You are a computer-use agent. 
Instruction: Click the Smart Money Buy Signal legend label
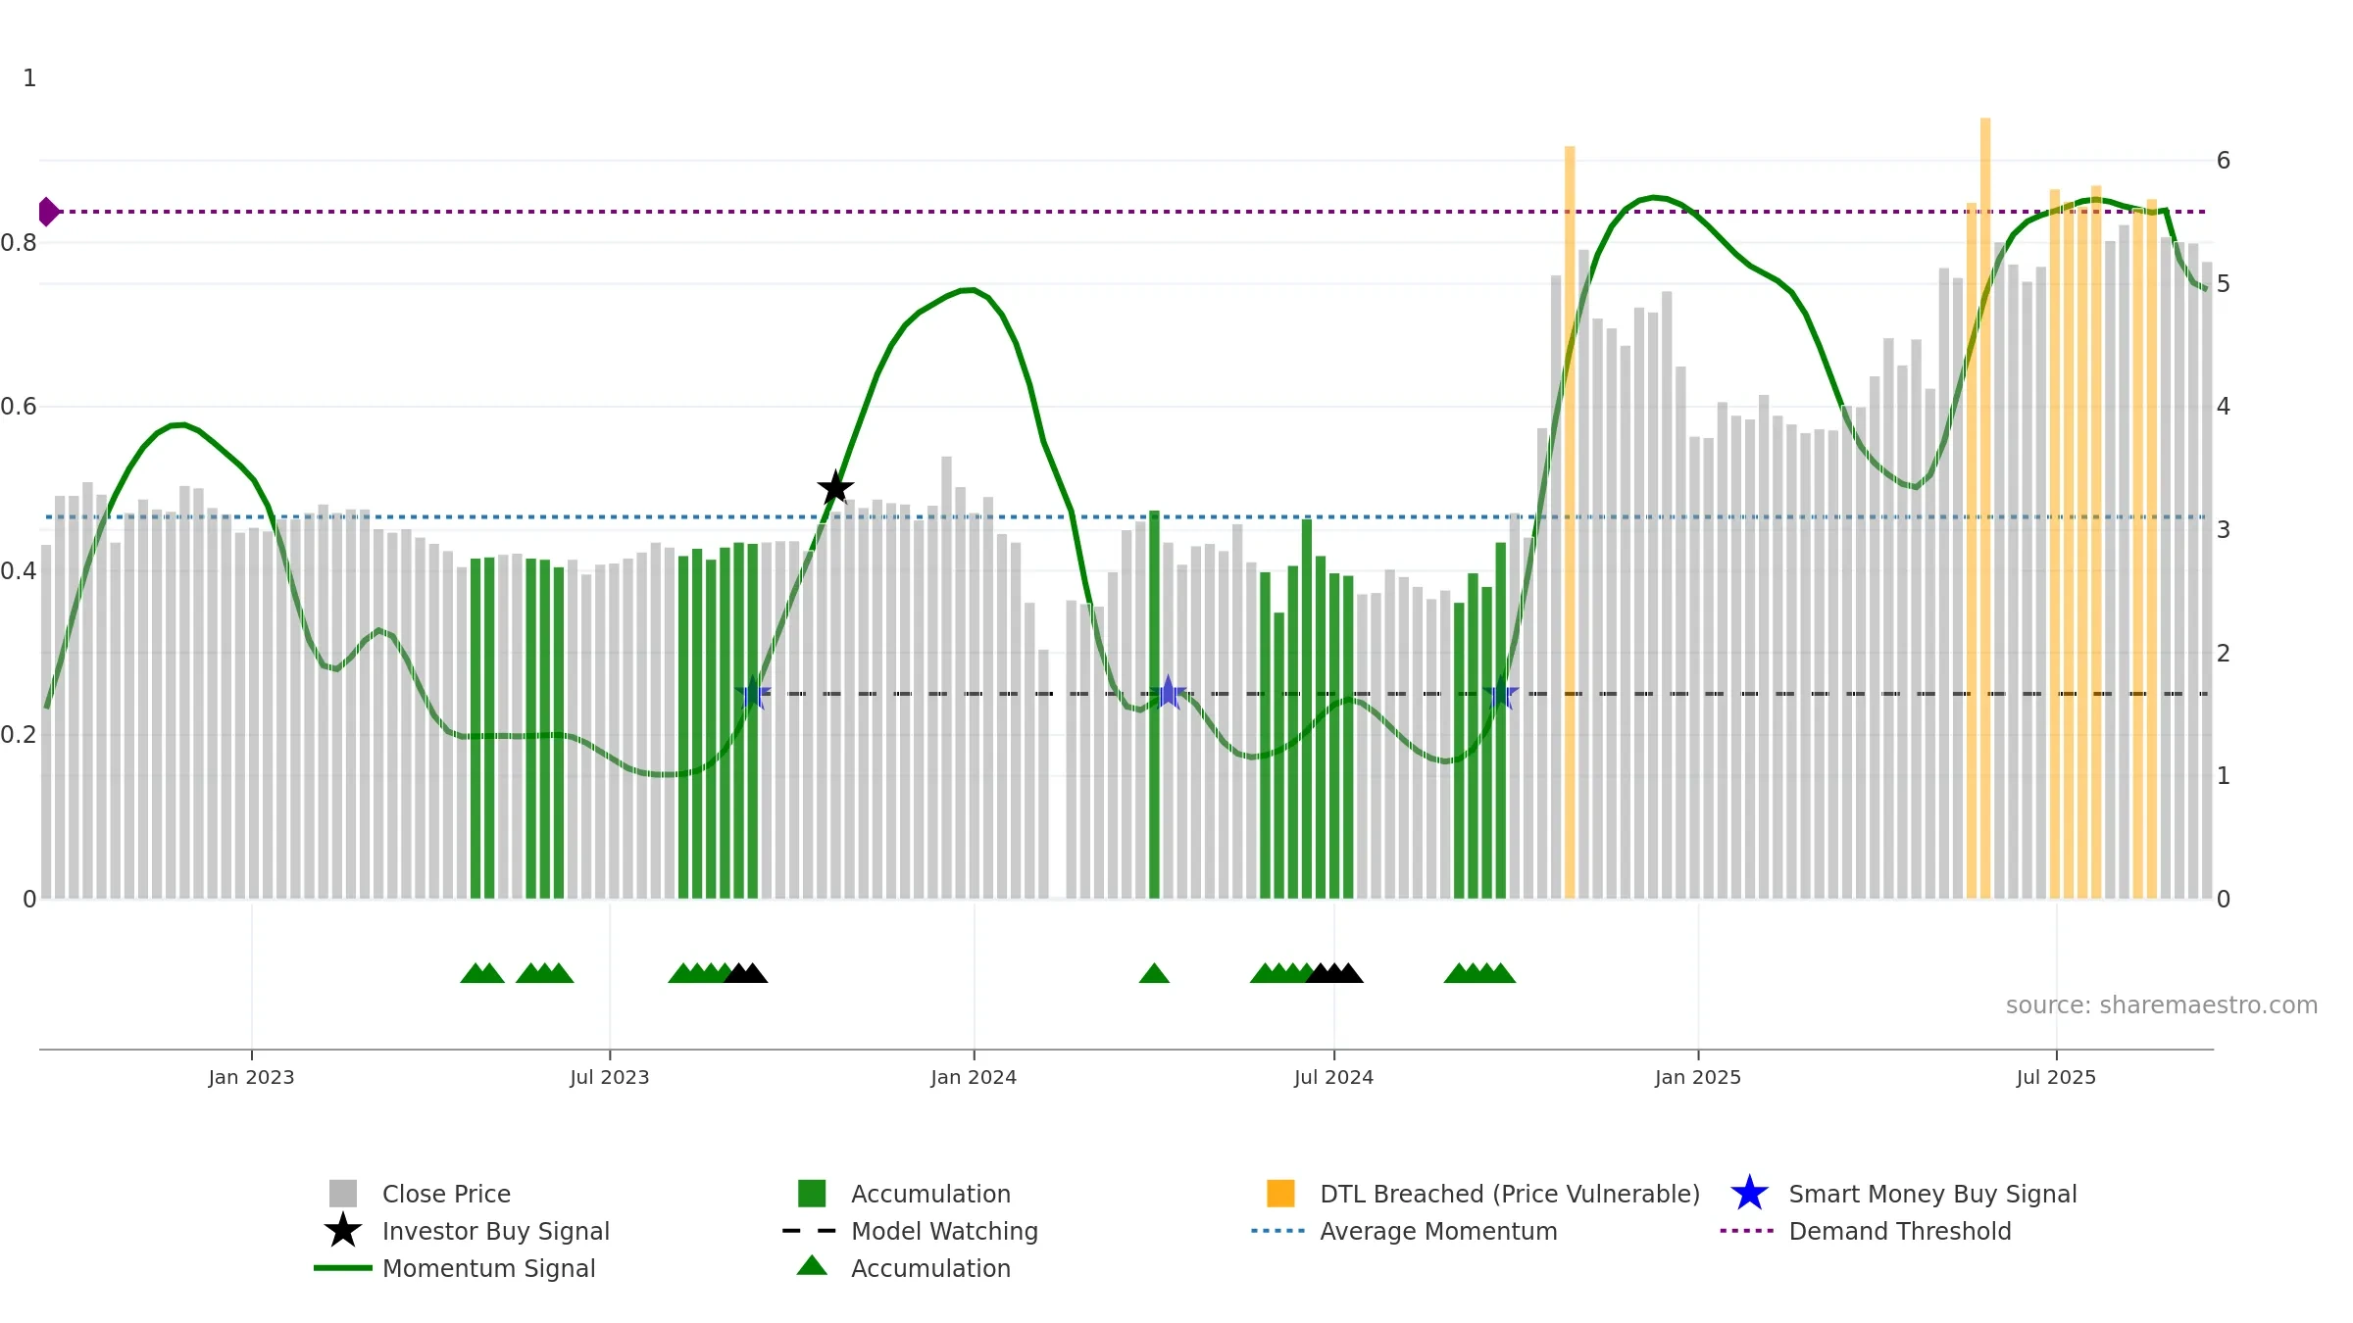(x=1932, y=1194)
